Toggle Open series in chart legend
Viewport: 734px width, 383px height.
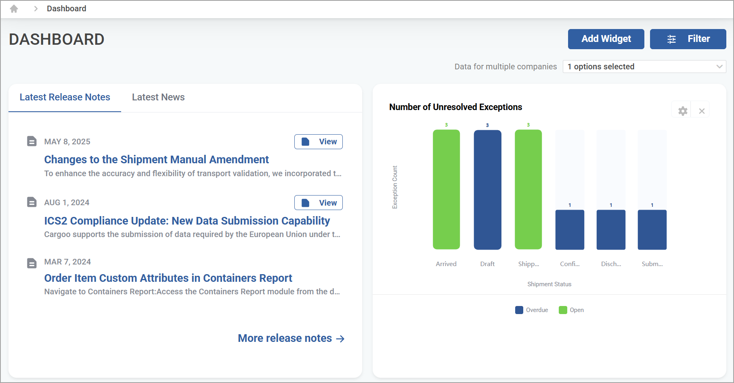(571, 310)
